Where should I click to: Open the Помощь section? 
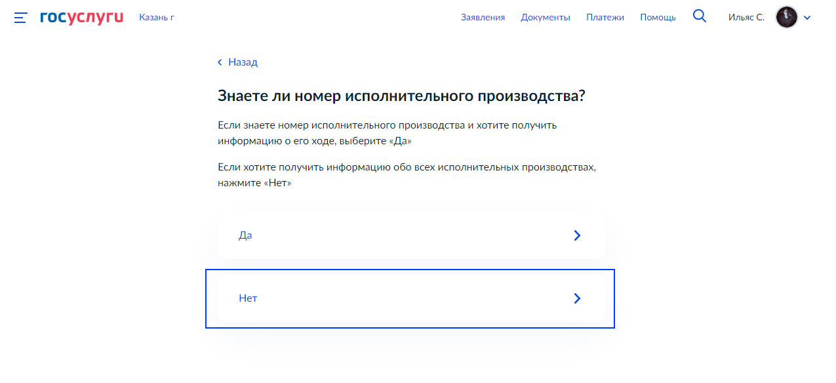tap(658, 18)
